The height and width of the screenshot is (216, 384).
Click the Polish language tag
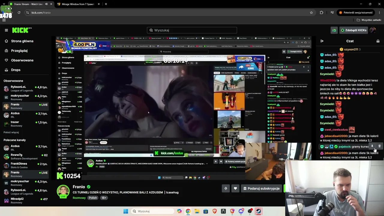93,198
